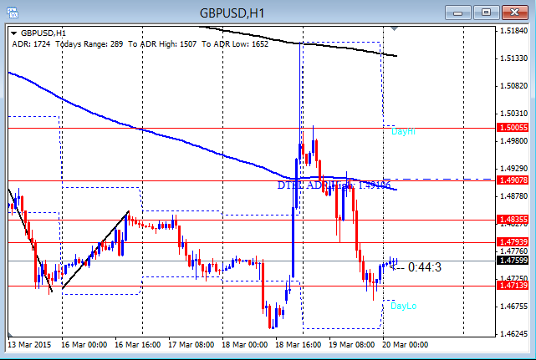Viewport: 536px width, 360px height.
Task: Click the 1.49078 red price level tag
Action: pyautogui.click(x=513, y=180)
